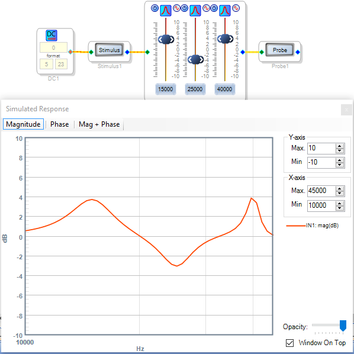354x354 pixels.
Task: Switch to the Phase tab
Action: (60, 124)
